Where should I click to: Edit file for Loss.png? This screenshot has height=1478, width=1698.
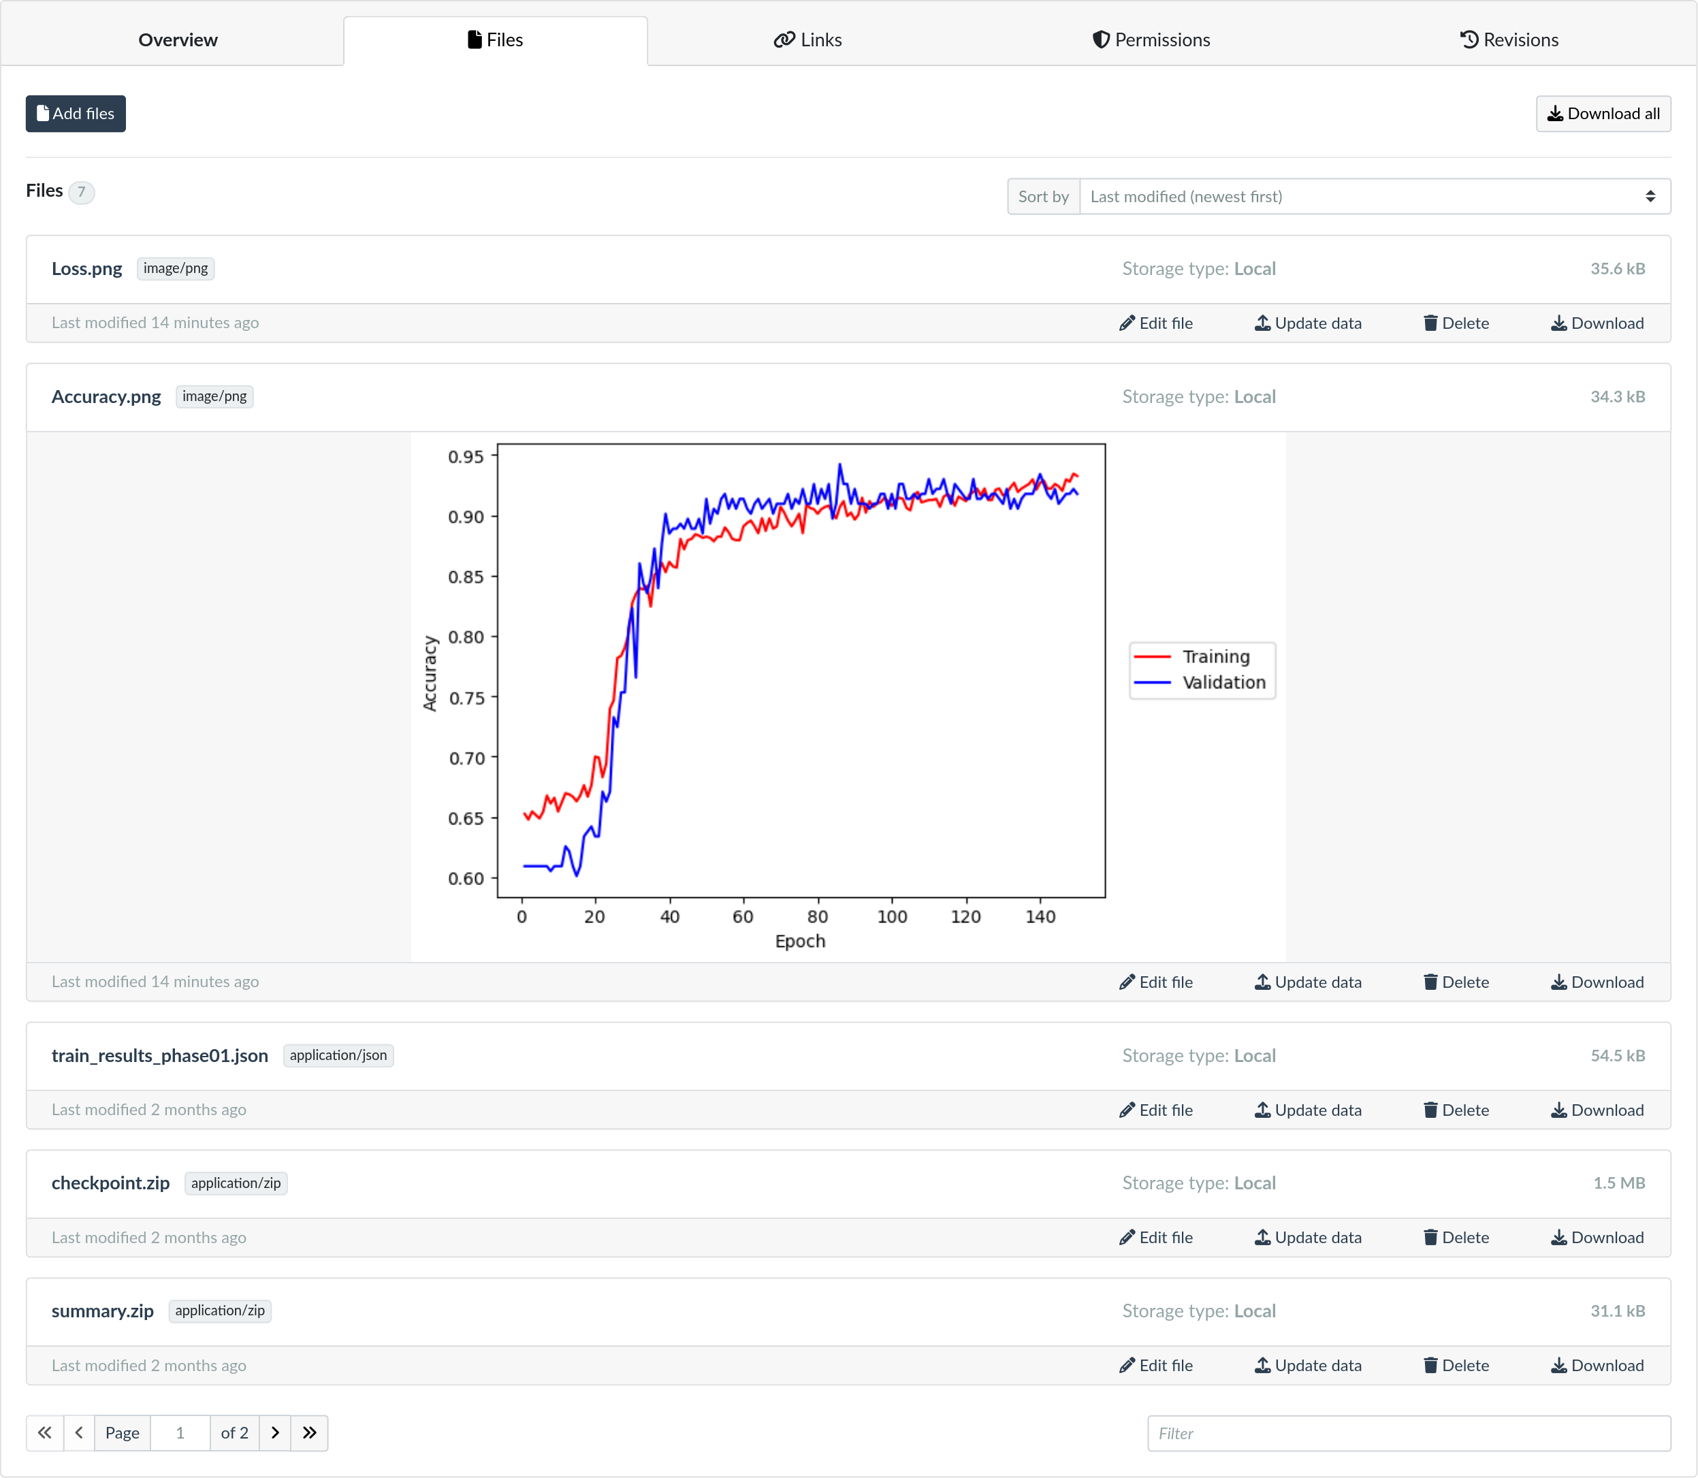pos(1155,323)
